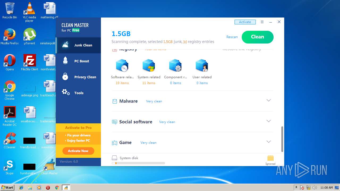
Task: Switch to the Privacy Clean tab
Action: pyautogui.click(x=78, y=77)
